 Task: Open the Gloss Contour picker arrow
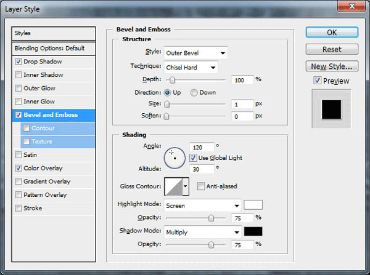click(x=186, y=186)
